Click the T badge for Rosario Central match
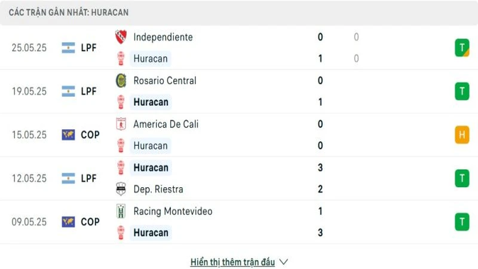Viewport: 478px width, 269px height. click(462, 91)
